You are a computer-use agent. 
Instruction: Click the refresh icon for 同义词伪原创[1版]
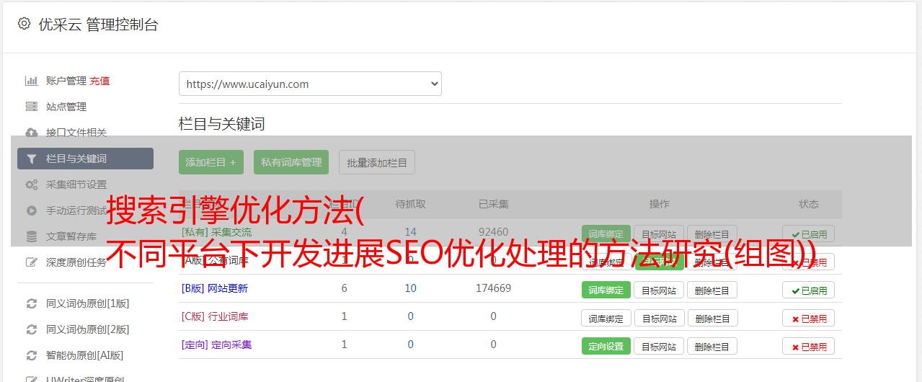pyautogui.click(x=31, y=303)
